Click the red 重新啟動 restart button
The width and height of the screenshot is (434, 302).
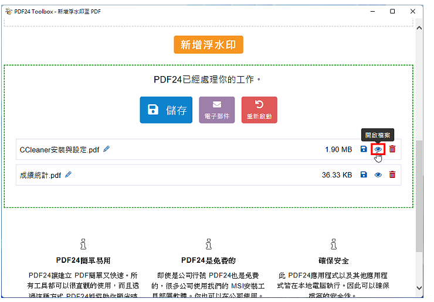tap(259, 109)
